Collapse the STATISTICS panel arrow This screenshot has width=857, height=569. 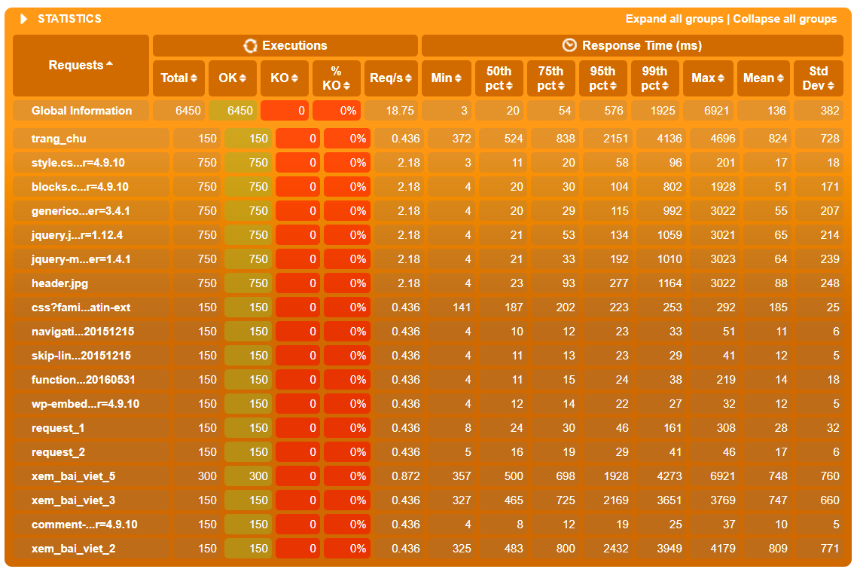pyautogui.click(x=23, y=19)
